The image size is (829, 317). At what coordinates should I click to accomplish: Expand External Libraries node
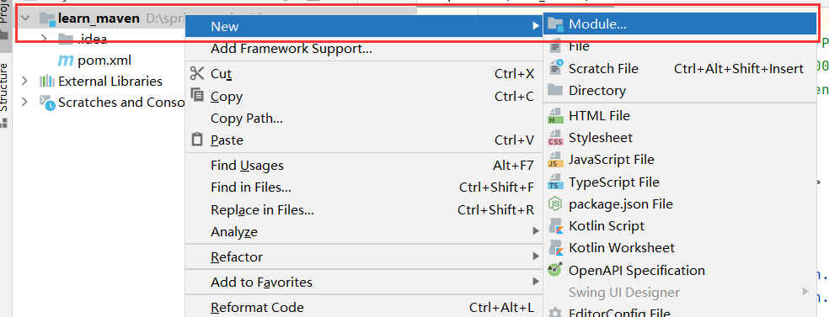(24, 81)
